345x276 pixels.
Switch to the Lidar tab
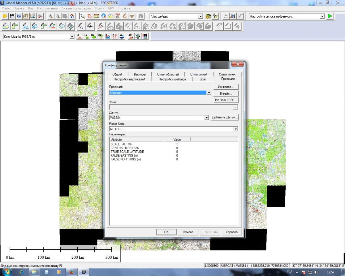coord(203,79)
